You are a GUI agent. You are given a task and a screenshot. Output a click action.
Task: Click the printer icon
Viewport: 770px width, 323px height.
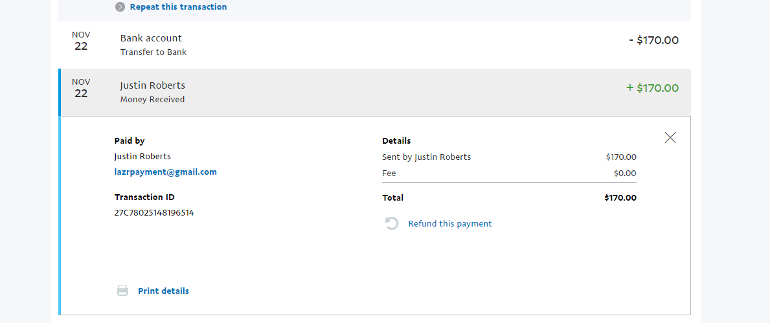click(122, 291)
